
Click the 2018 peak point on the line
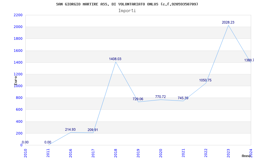(116, 62)
